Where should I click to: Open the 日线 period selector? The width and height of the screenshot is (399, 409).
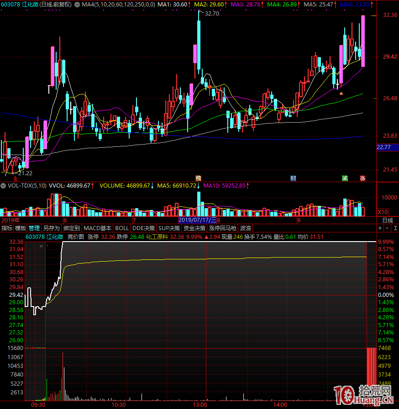point(388,221)
